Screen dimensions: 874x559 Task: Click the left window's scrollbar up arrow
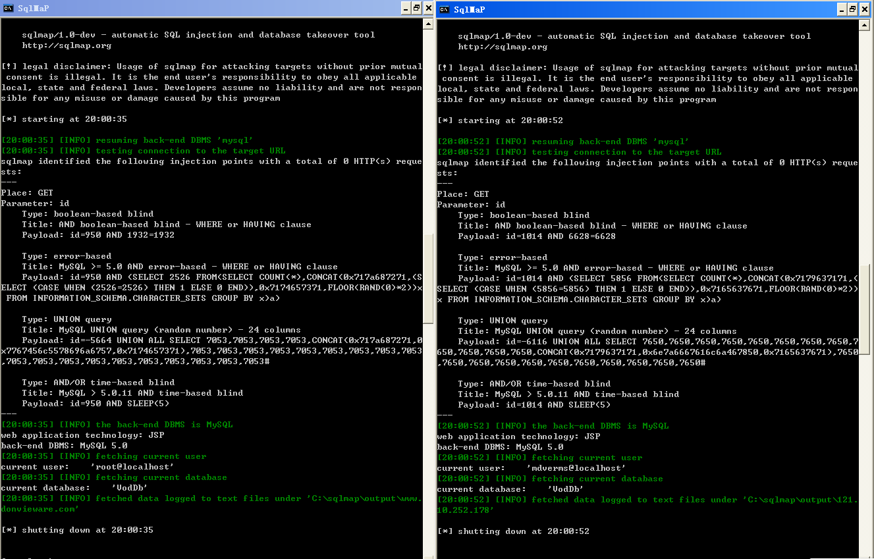pyautogui.click(x=428, y=24)
